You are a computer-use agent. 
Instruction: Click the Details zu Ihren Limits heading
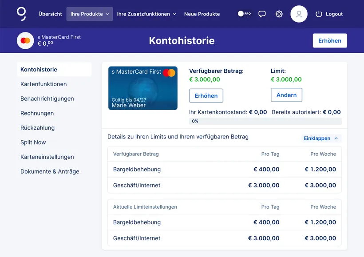178,137
